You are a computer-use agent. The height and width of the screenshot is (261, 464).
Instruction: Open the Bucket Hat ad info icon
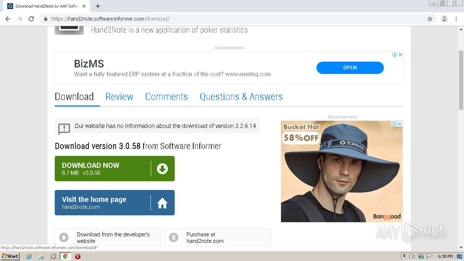(x=394, y=124)
